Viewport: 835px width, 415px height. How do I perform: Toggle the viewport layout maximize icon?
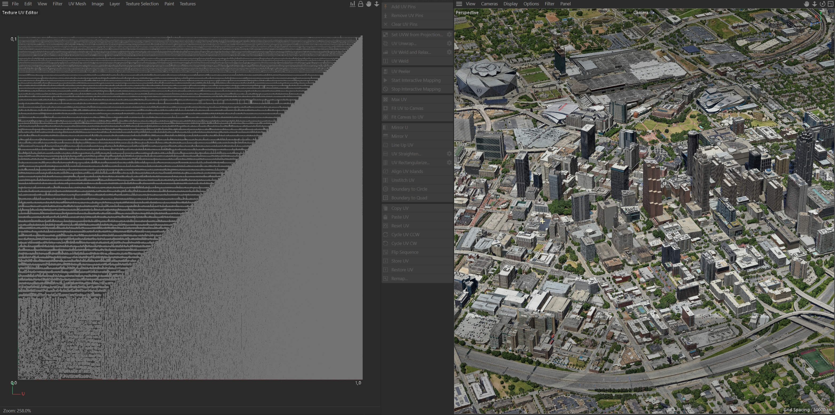click(x=830, y=4)
